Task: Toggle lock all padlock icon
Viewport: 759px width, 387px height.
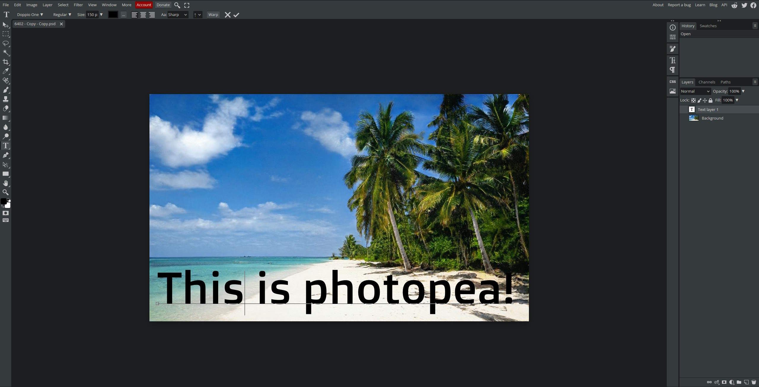Action: click(x=710, y=100)
